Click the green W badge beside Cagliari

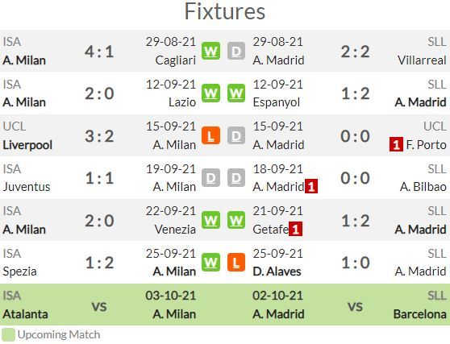pos(210,51)
